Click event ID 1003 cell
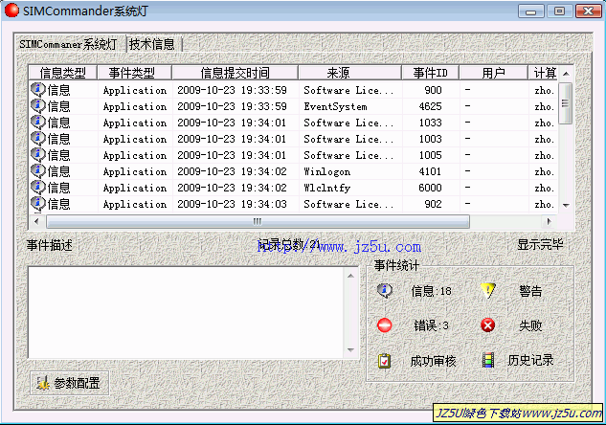This screenshot has width=606, height=425. click(x=430, y=139)
